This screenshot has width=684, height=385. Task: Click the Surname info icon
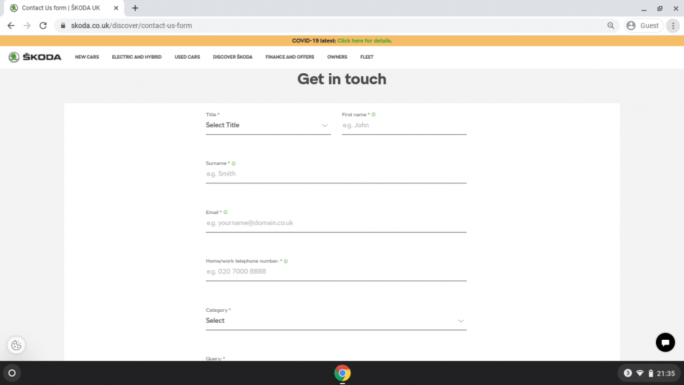pos(234,163)
